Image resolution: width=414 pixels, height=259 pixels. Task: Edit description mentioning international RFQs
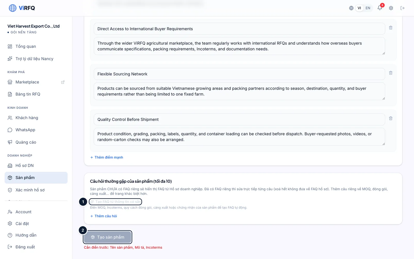point(239,46)
